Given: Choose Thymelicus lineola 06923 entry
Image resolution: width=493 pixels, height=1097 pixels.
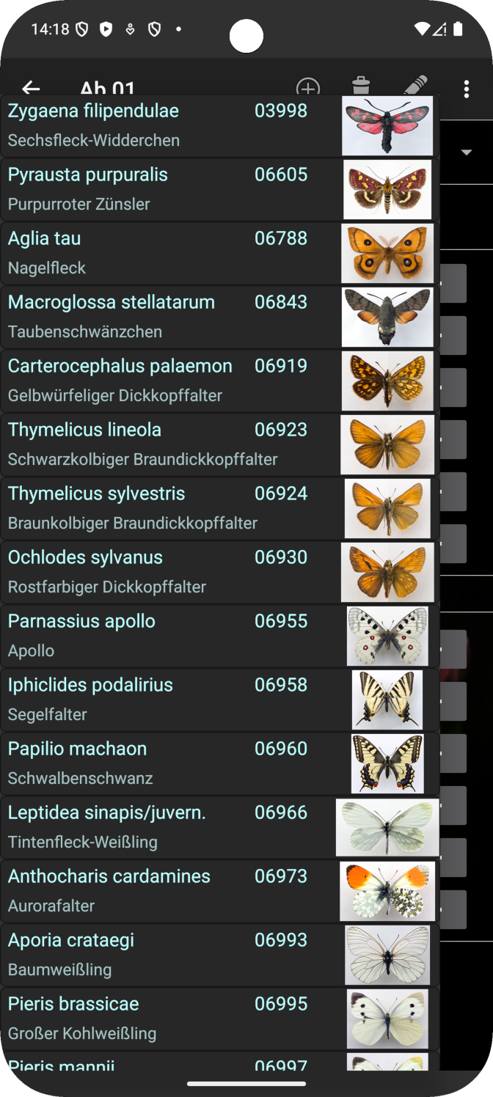Looking at the screenshot, I should 219,444.
